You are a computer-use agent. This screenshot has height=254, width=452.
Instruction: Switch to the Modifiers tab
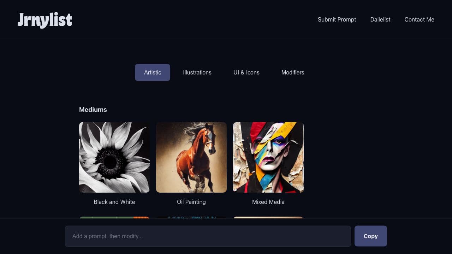[293, 72]
